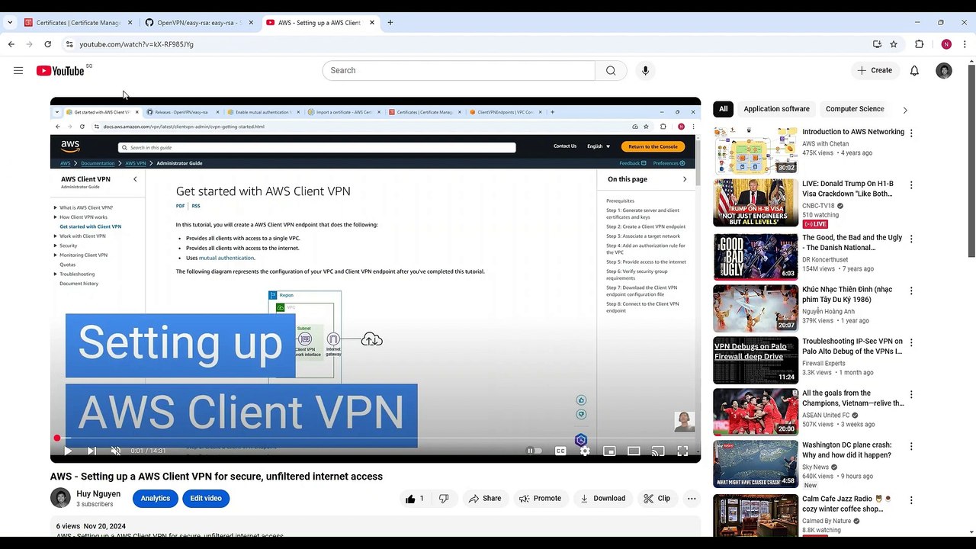
Task: Select the All filter chip
Action: tap(723, 109)
